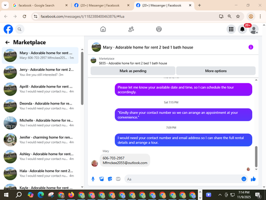Click the address bar URL

(x=82, y=17)
